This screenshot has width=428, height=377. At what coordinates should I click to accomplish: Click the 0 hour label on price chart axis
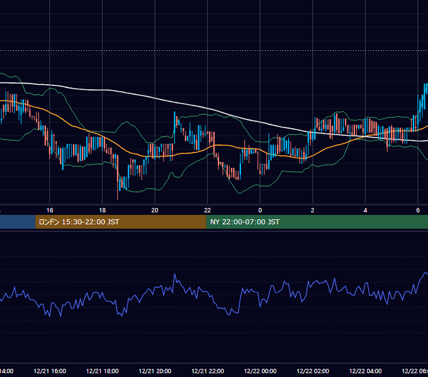[260, 210]
